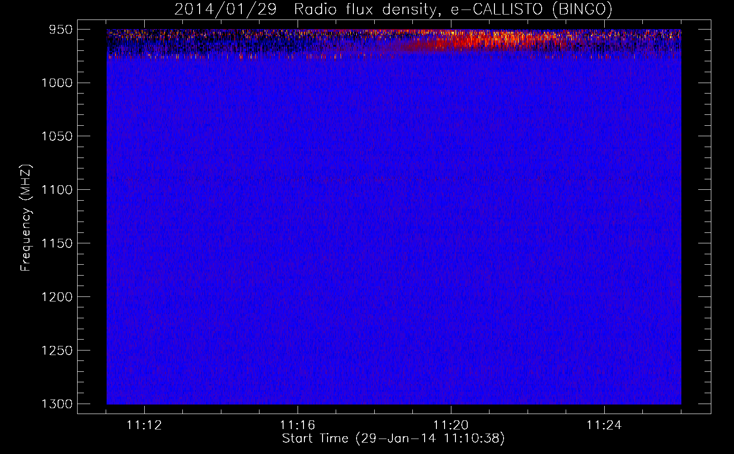
Task: Click the 'Frequency (MHZ)' axis label
Action: point(26,218)
